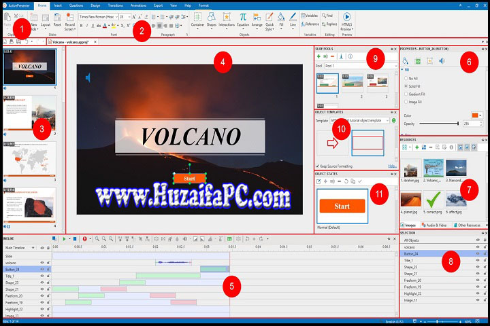The height and width of the screenshot is (326, 490).
Task: Open the Audio tab icon in Properties pane
Action: (x=442, y=61)
